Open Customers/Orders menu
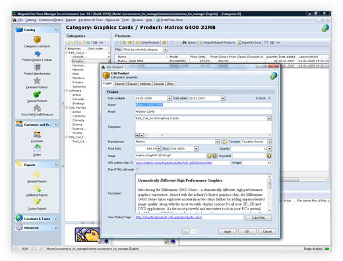Viewport: 343px width, 261px height. click(51, 20)
